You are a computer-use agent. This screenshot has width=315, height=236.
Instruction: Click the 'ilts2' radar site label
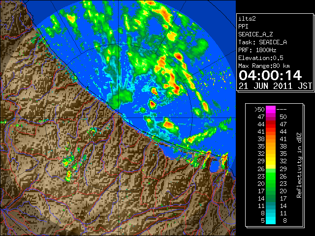(247, 19)
